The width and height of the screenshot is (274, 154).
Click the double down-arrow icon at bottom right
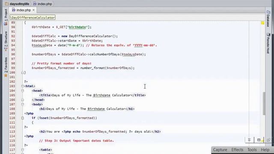[x=249, y=140]
